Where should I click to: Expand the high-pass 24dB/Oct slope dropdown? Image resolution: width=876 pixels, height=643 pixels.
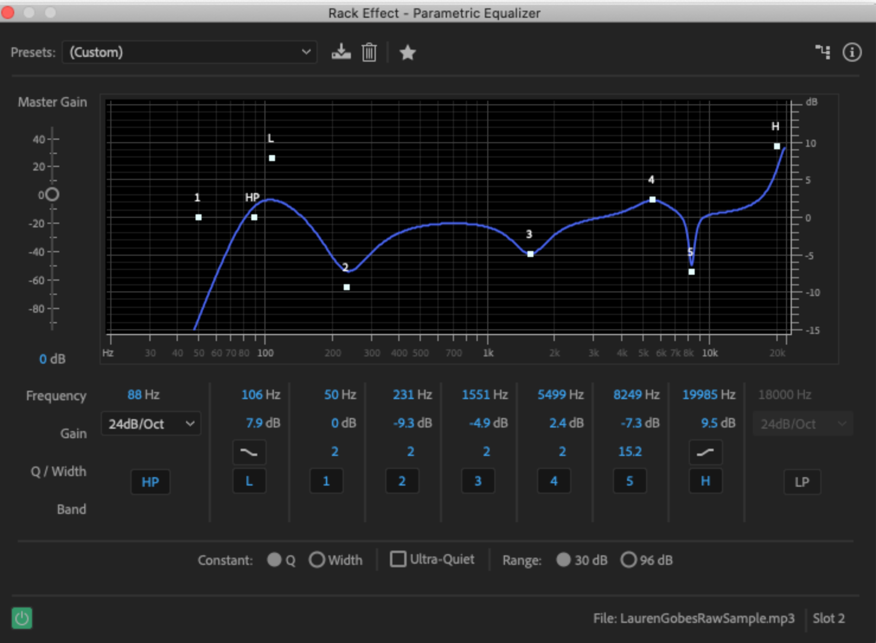[x=151, y=424]
